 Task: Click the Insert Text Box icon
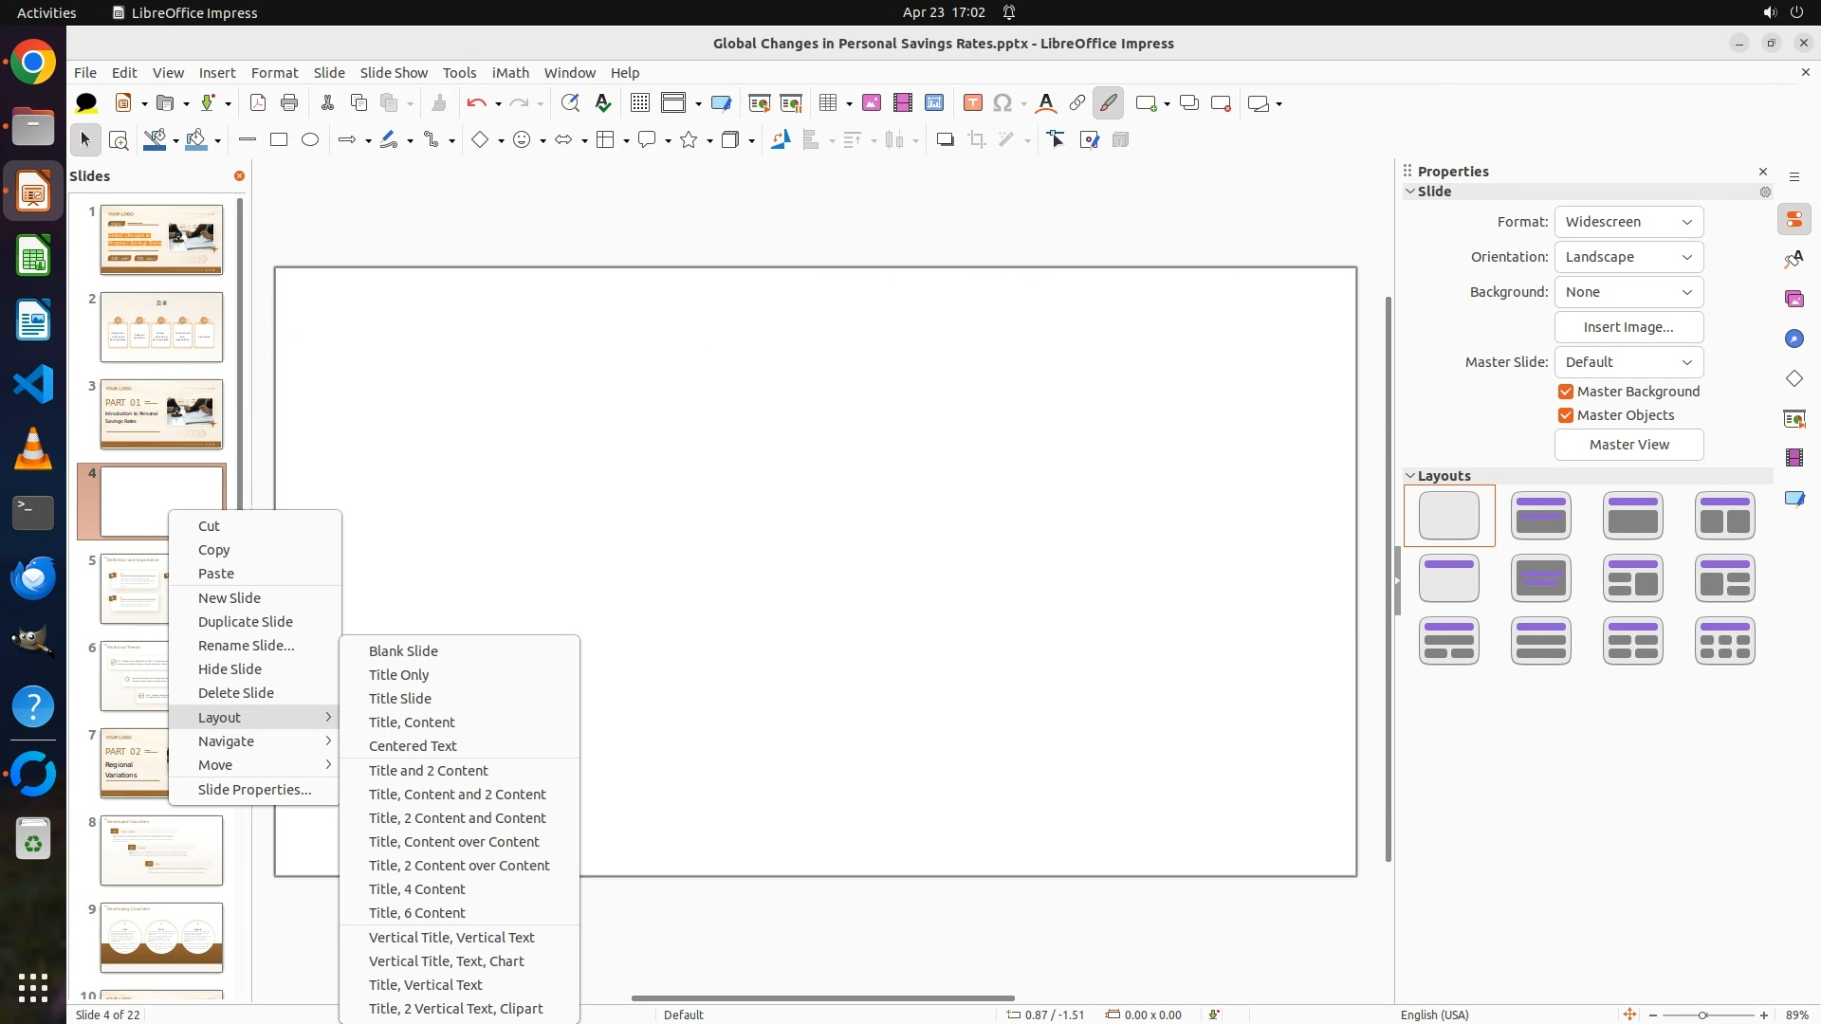972,103
